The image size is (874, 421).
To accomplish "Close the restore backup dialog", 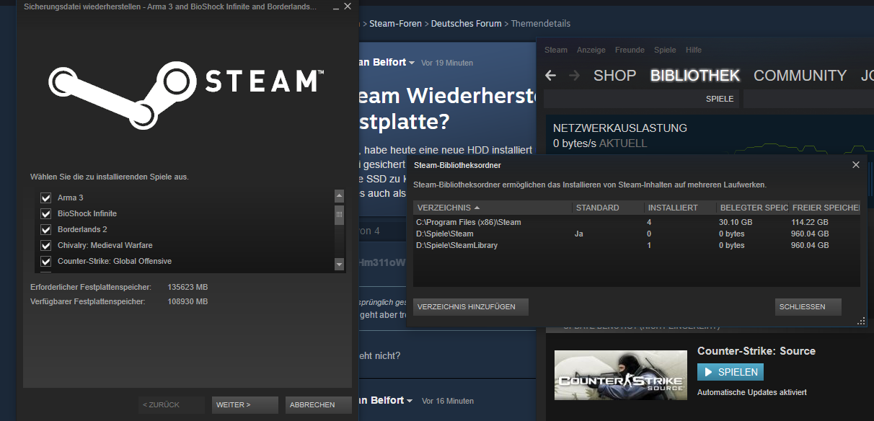I will (348, 6).
